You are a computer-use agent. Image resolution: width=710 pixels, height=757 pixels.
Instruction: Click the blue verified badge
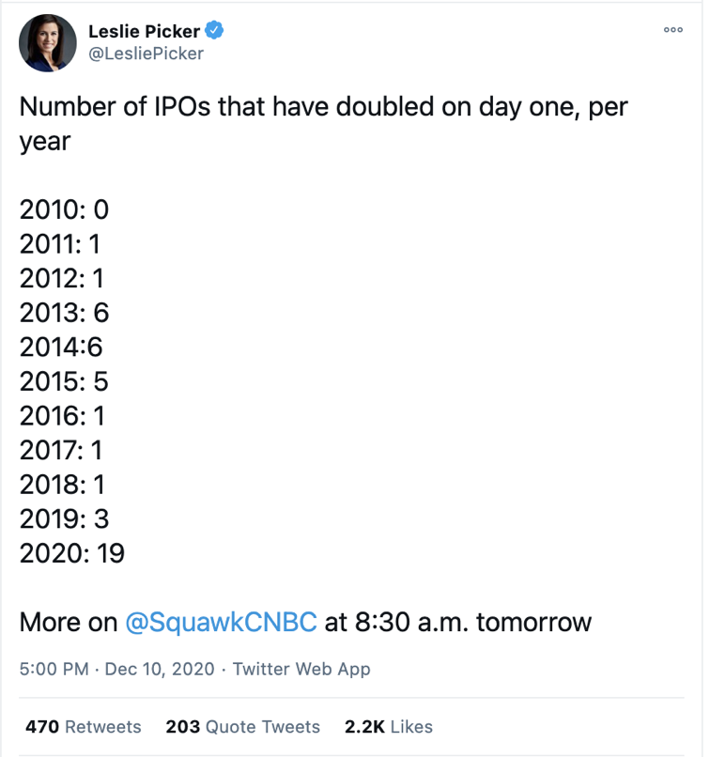(x=215, y=30)
